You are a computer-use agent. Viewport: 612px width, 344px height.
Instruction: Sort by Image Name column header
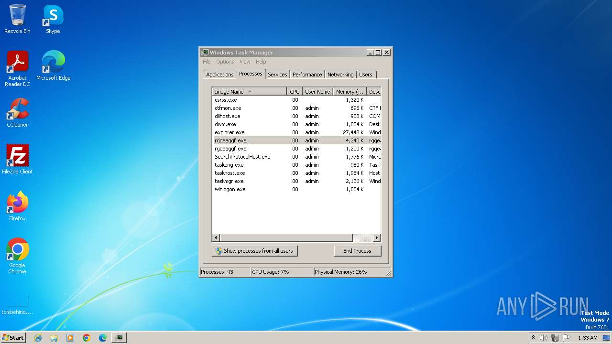[x=250, y=92]
